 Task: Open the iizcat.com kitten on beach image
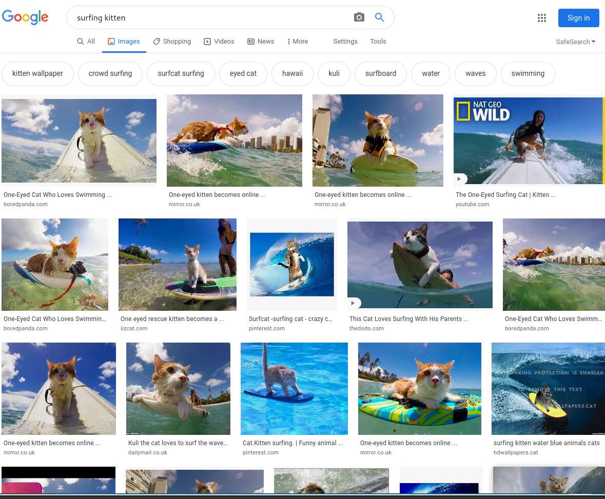tap(178, 265)
